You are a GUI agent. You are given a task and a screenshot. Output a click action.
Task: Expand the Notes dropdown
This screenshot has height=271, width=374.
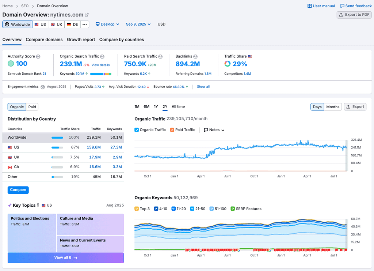pos(214,130)
